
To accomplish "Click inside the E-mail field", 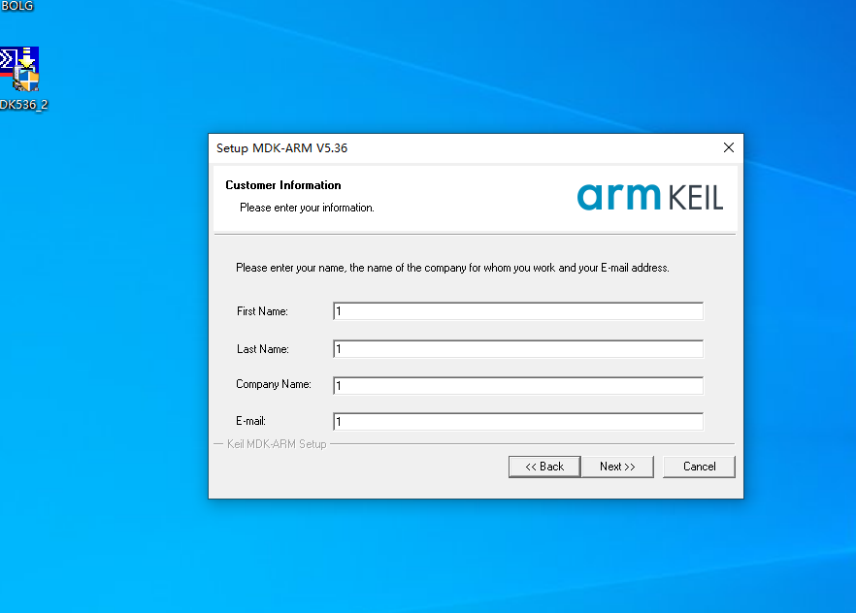I will pyautogui.click(x=518, y=422).
